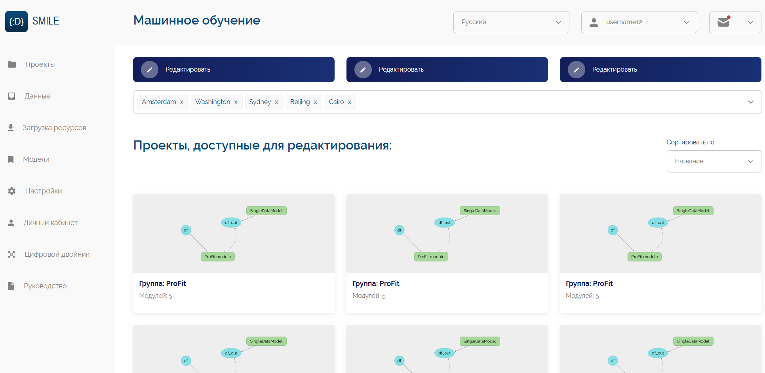Click the bookmark icon next to Модели

tap(11, 159)
